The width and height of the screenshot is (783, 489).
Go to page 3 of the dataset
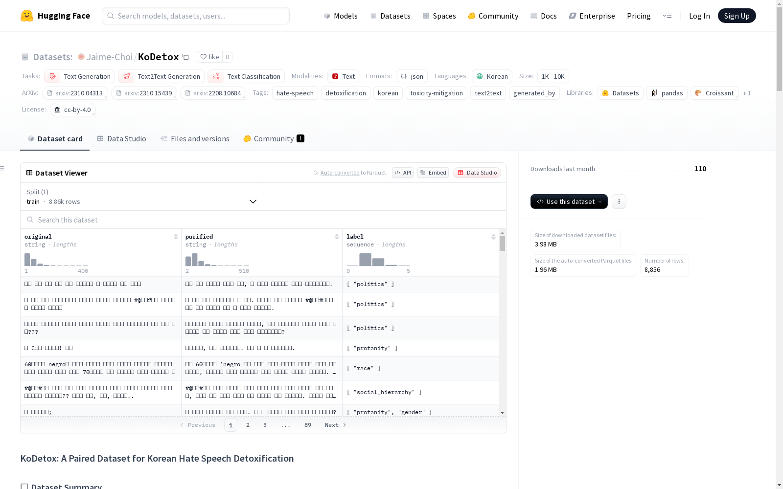click(x=265, y=425)
